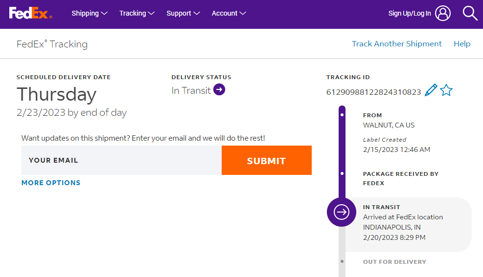Viewport: 483px width, 277px height.
Task: Open the Help link
Action: tap(461, 44)
